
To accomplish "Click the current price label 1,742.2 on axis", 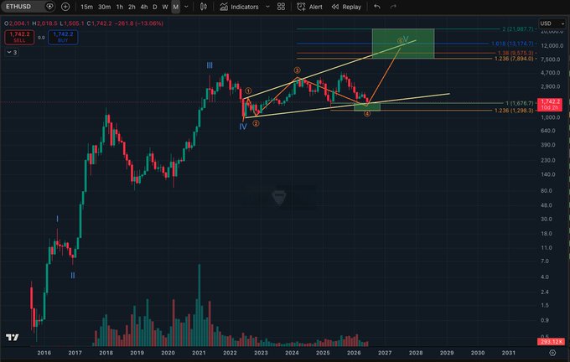I will pyautogui.click(x=550, y=104).
